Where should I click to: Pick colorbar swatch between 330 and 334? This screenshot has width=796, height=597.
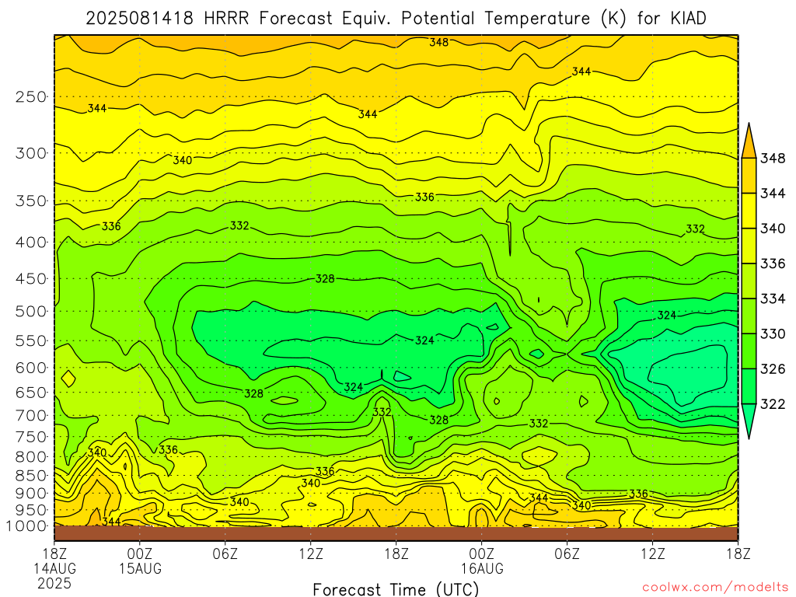749,316
